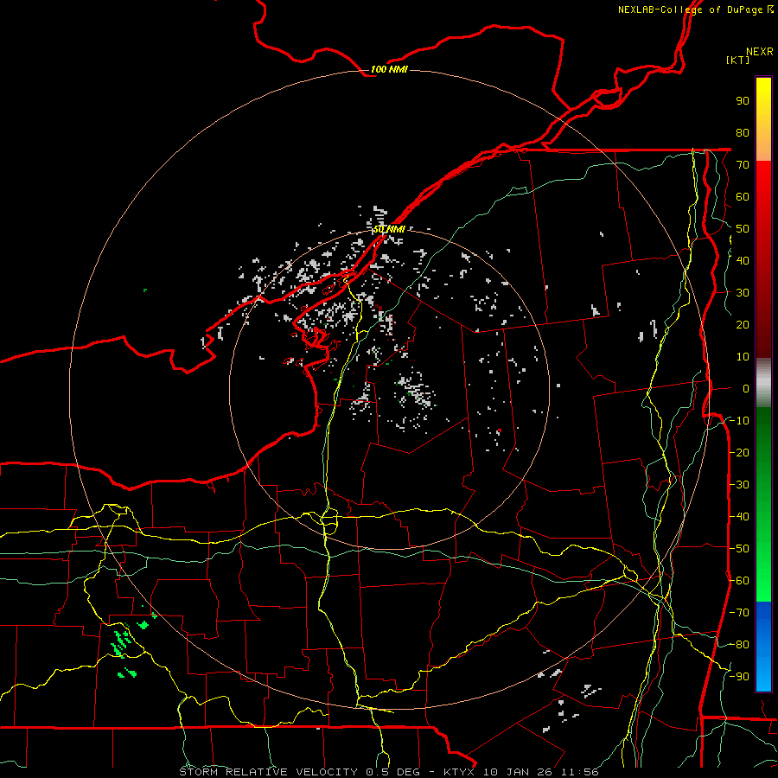Click the -60 value on velocity scale
Screen dimensions: 778x778
(739, 581)
